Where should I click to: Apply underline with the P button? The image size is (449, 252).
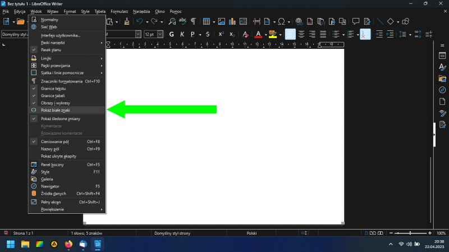pos(193,34)
